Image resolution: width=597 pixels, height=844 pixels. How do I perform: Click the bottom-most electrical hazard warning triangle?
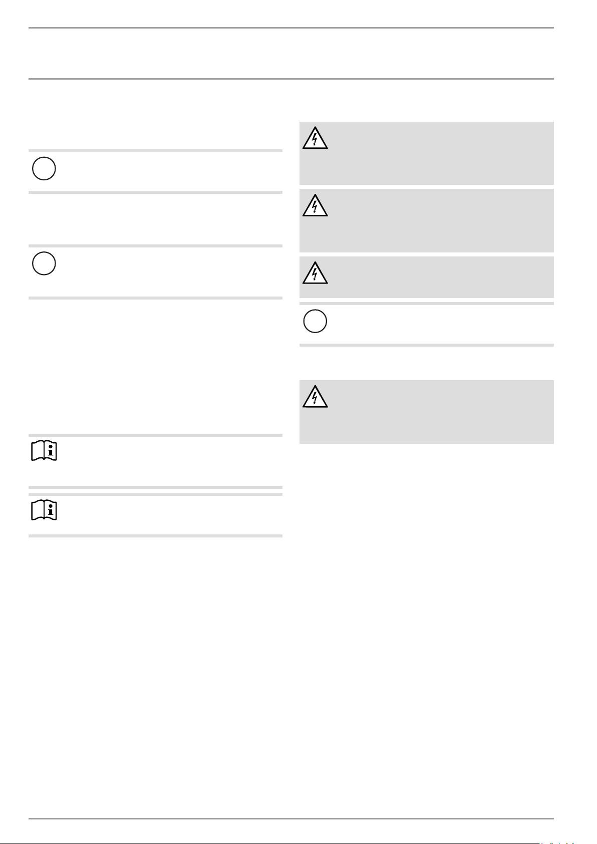[x=315, y=397]
